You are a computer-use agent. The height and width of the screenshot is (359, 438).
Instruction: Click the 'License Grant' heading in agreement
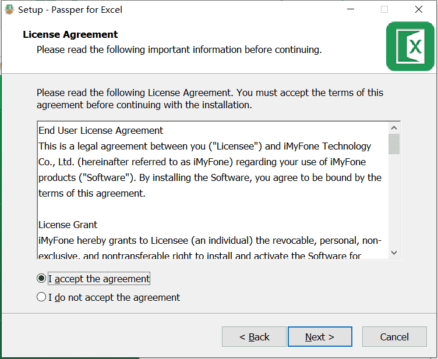pos(68,225)
